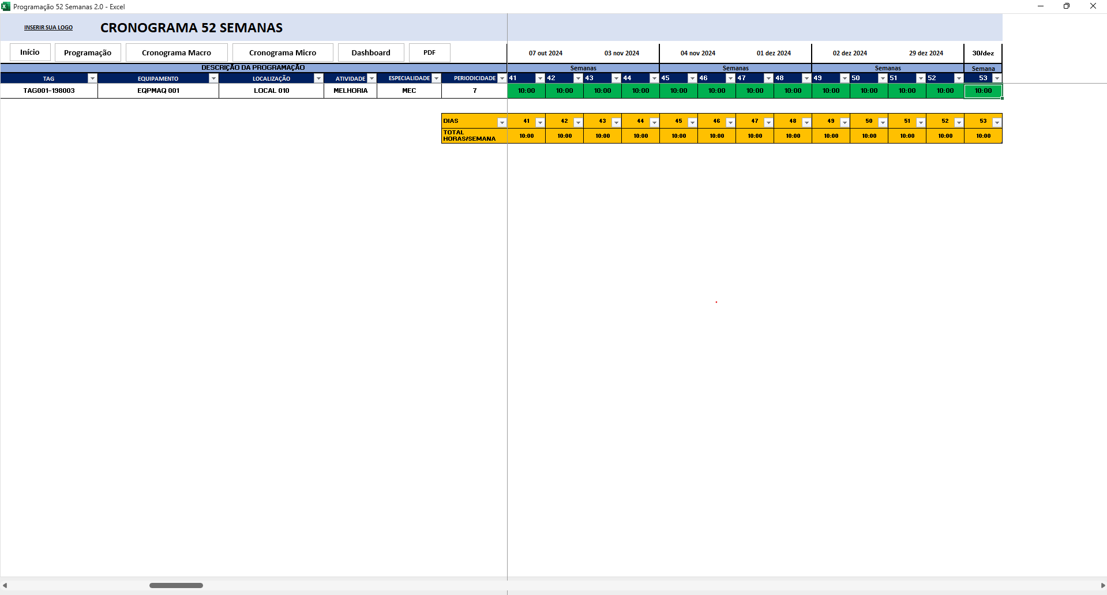1107x595 pixels.
Task: Open the EQUIPAMENTO column filter arrow
Action: pyautogui.click(x=213, y=78)
